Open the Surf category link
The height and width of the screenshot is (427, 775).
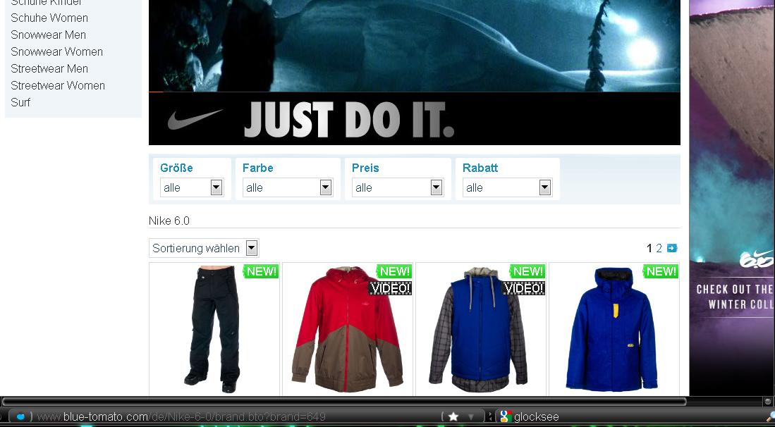click(x=20, y=102)
